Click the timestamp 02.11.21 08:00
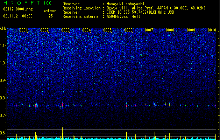This screenshot has height=140, width=220. coord(18,16)
